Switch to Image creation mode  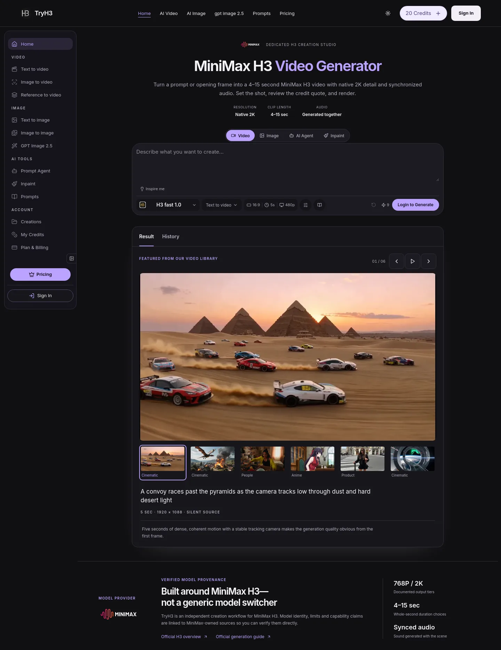(x=269, y=136)
